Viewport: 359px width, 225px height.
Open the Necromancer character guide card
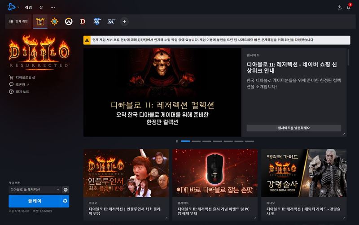pos(304,185)
